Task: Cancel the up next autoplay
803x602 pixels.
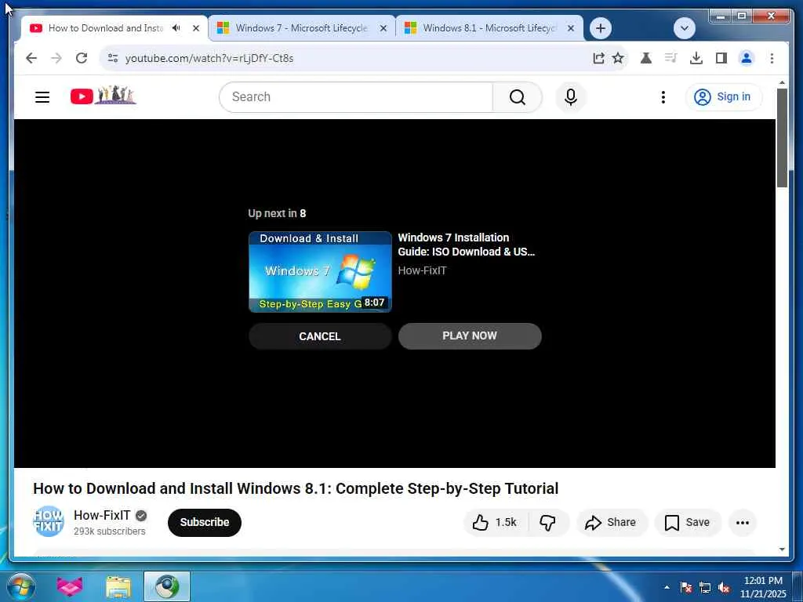Action: 320,336
